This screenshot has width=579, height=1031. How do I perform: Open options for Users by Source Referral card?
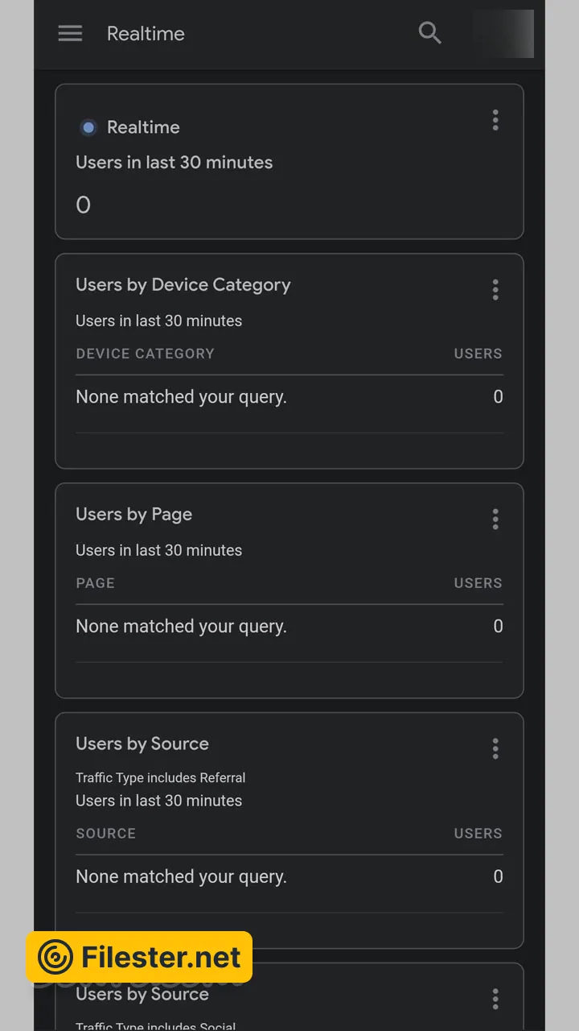495,749
